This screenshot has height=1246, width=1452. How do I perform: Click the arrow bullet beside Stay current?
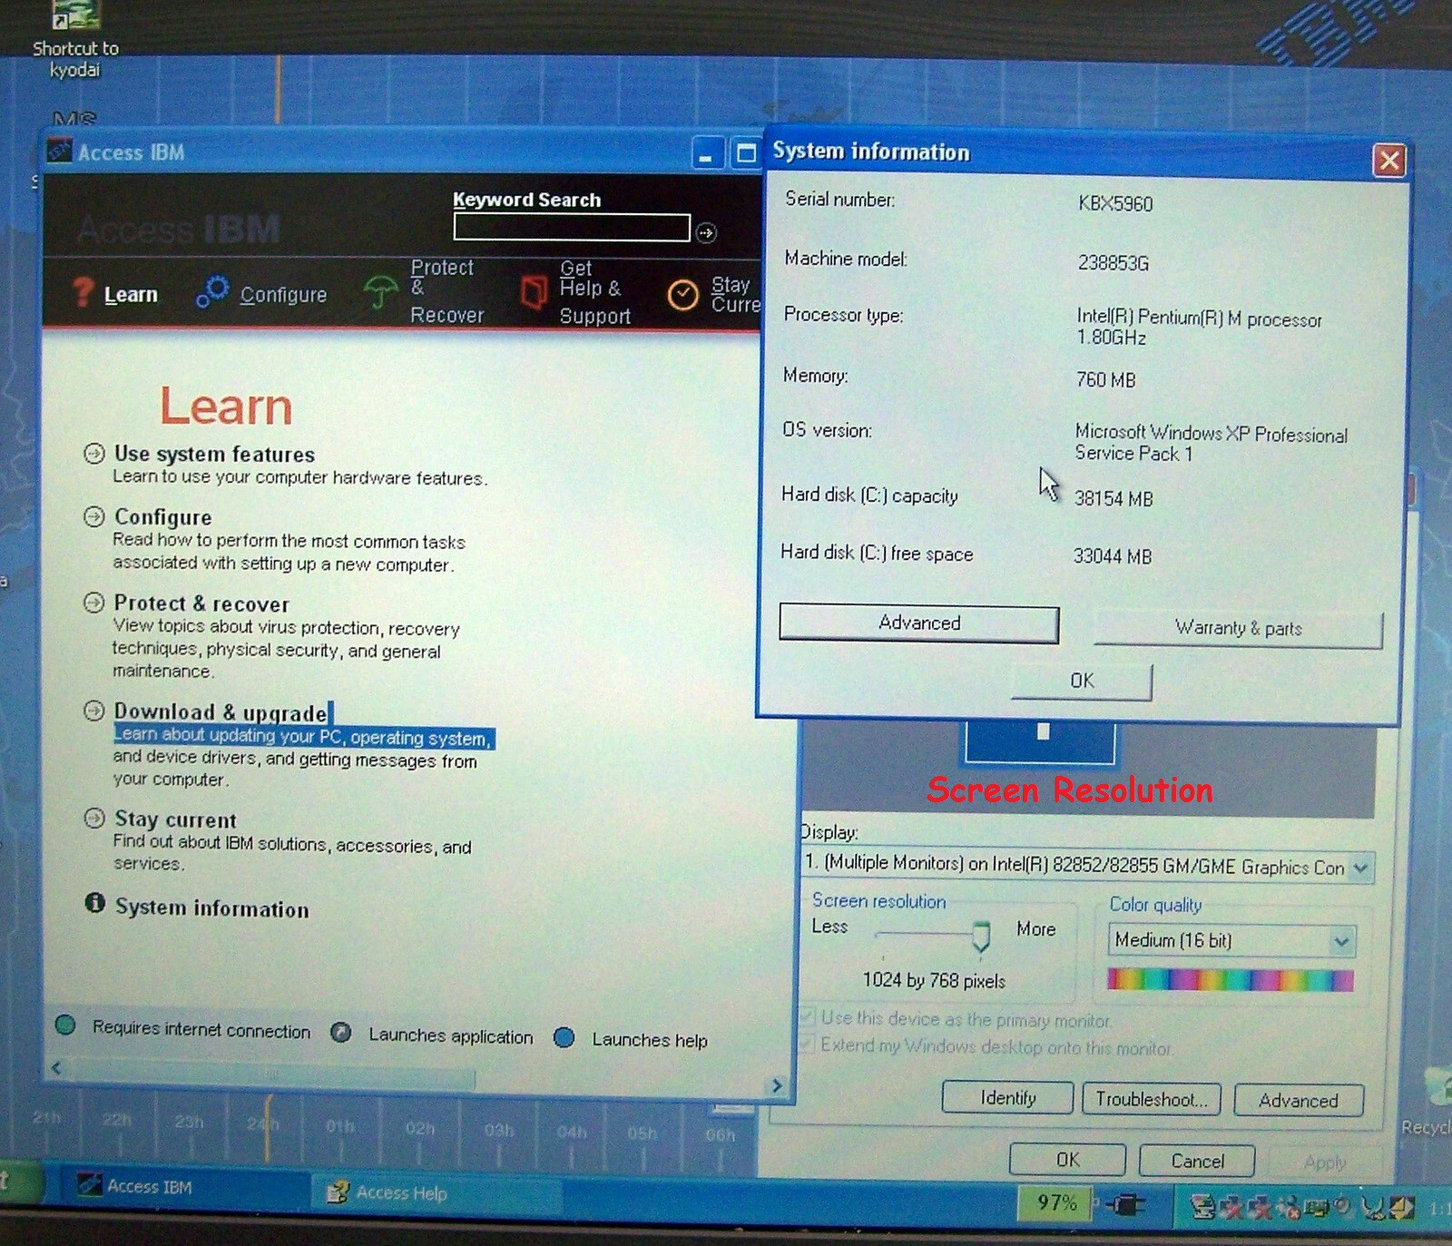(x=94, y=818)
